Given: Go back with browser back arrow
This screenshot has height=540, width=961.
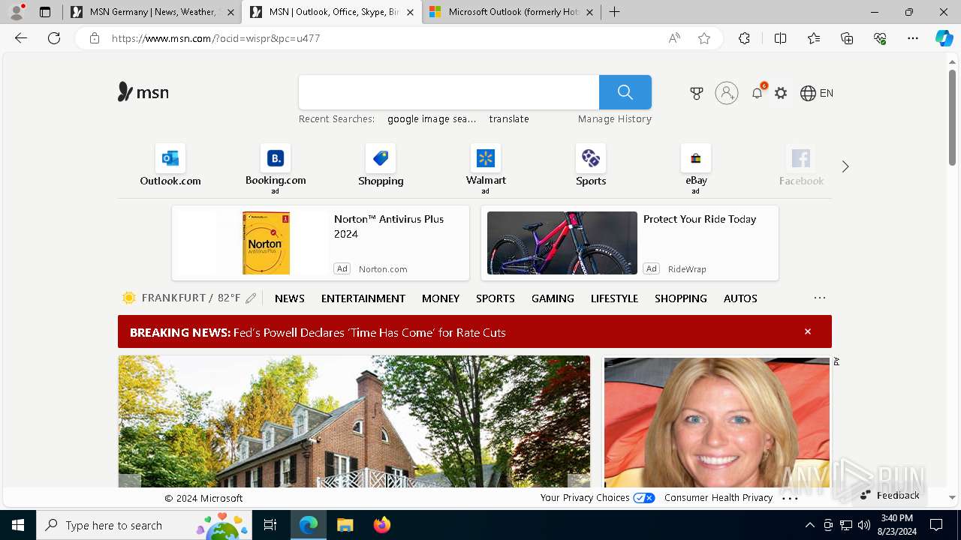Looking at the screenshot, I should point(21,38).
